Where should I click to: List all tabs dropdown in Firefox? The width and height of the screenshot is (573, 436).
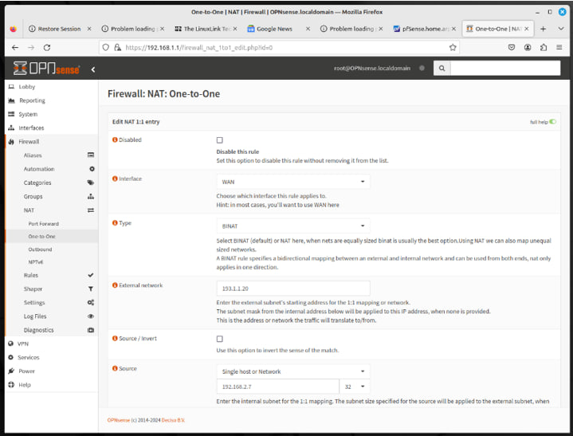(x=560, y=29)
